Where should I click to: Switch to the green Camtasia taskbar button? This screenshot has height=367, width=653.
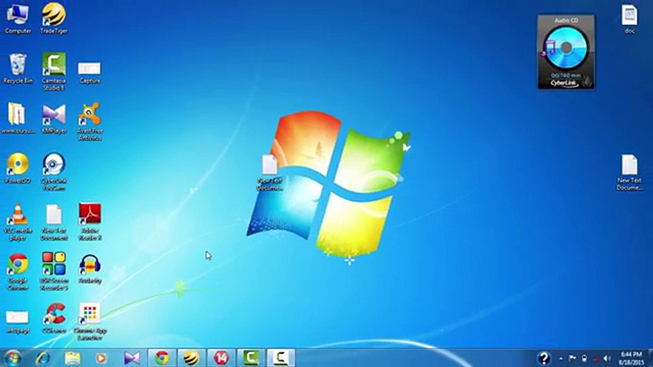coord(250,358)
